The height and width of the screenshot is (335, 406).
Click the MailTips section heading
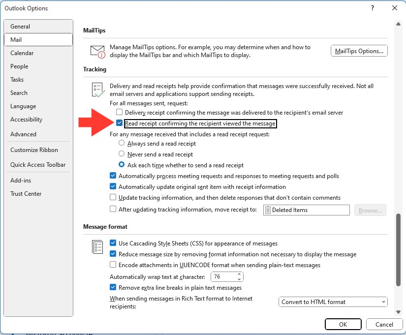click(94, 30)
